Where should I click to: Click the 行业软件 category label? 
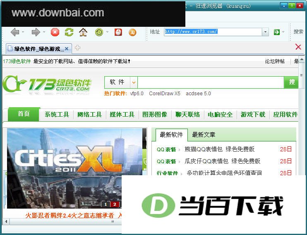167,173
